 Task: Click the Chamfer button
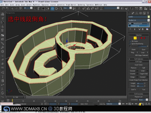click(x=133, y=74)
